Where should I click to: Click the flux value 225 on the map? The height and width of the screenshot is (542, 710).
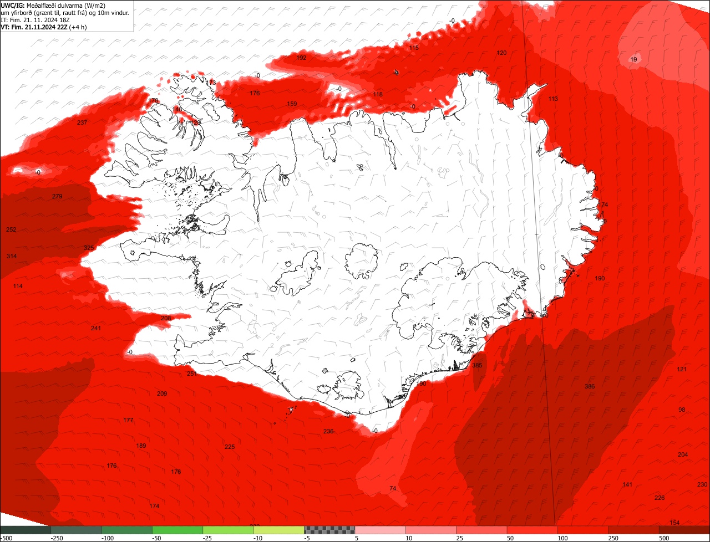[230, 447]
